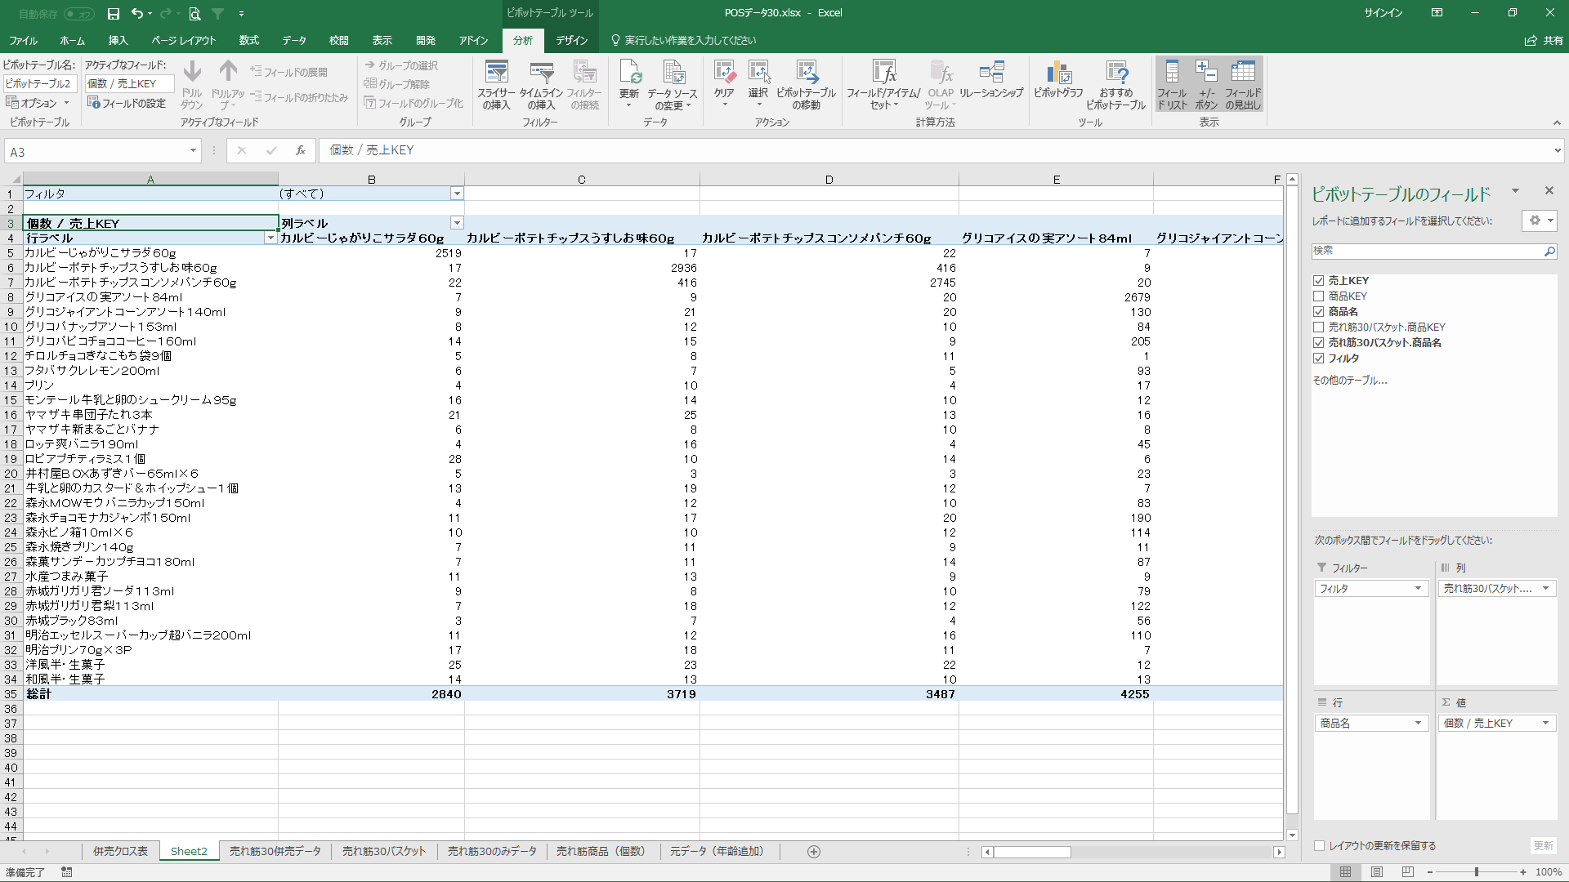Click the サインイン sign-in button
The width and height of the screenshot is (1569, 882).
(1383, 13)
